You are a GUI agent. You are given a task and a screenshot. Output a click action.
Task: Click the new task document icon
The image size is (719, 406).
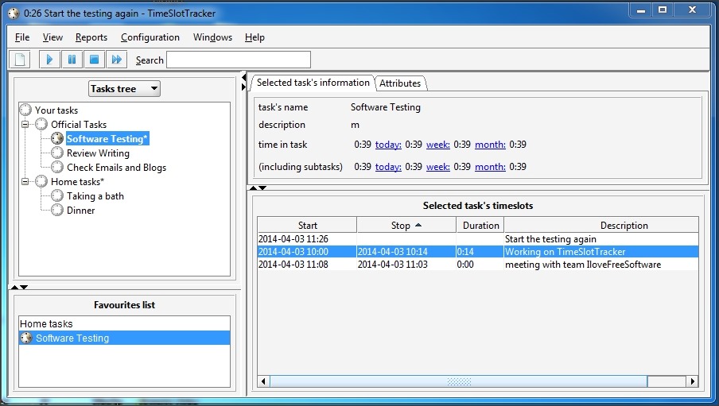(x=21, y=60)
